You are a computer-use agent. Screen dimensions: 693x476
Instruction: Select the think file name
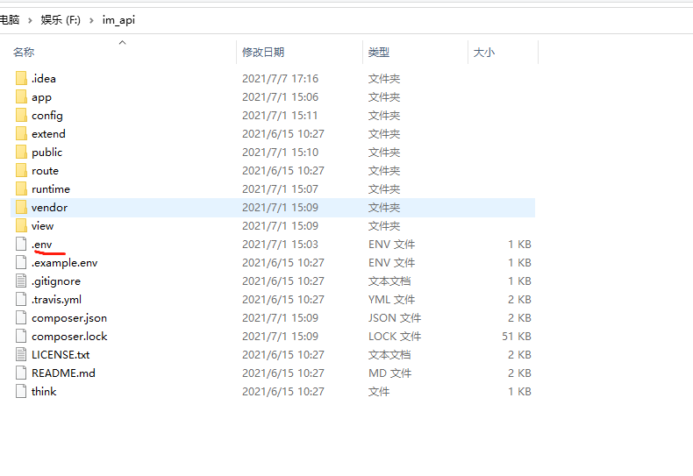click(44, 392)
